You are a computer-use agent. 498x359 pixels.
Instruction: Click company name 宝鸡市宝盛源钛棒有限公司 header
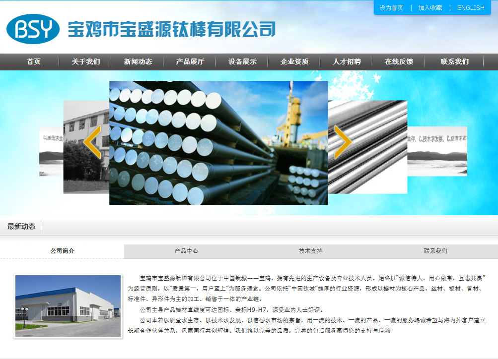[171, 29]
